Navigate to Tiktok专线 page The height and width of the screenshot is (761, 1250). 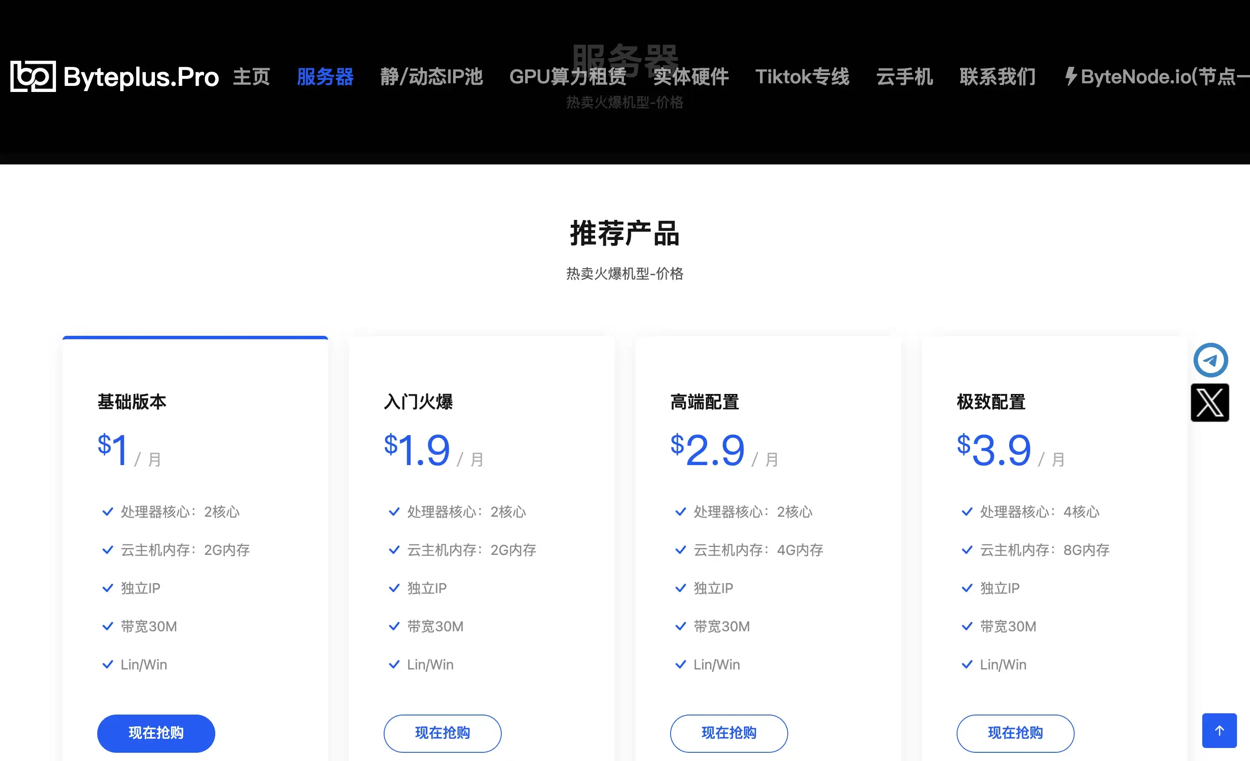tap(802, 76)
